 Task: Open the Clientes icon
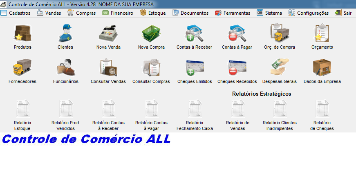point(65,34)
